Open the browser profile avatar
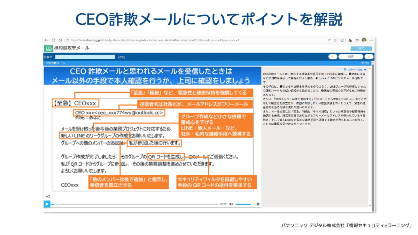Screen dimensions: 418x235 (364, 40)
